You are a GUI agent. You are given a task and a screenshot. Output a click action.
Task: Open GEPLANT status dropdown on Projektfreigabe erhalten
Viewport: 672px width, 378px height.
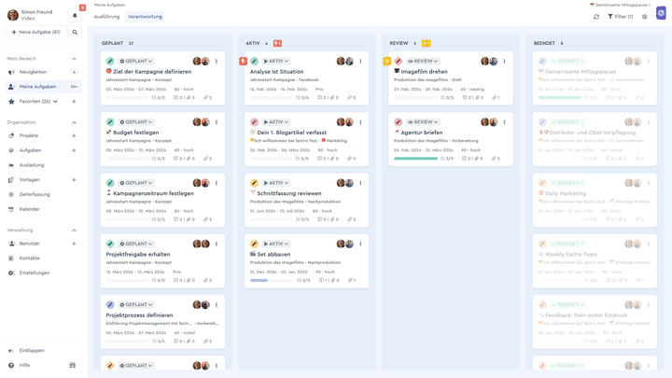(136, 244)
